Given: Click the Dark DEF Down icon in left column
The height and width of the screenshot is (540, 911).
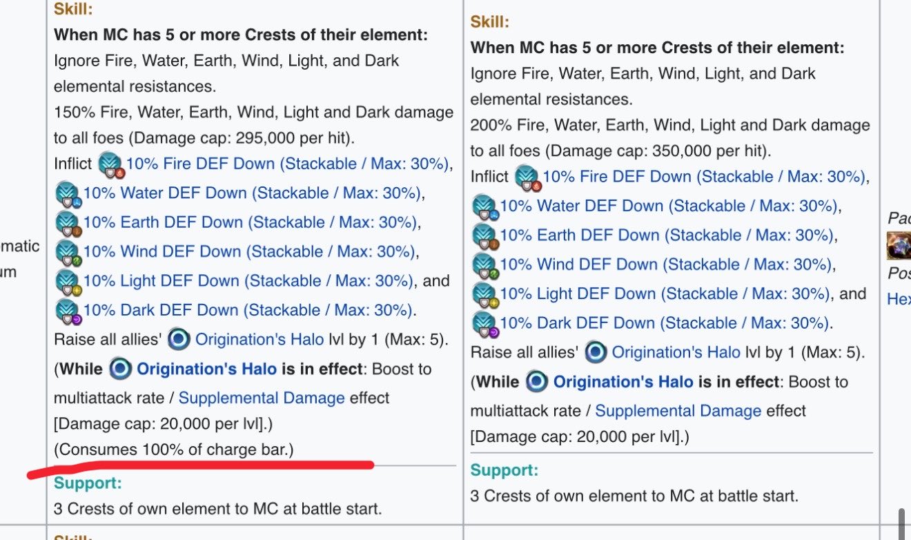Looking at the screenshot, I should [68, 310].
